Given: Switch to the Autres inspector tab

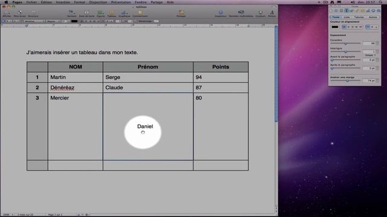Looking at the screenshot, I should [372, 17].
